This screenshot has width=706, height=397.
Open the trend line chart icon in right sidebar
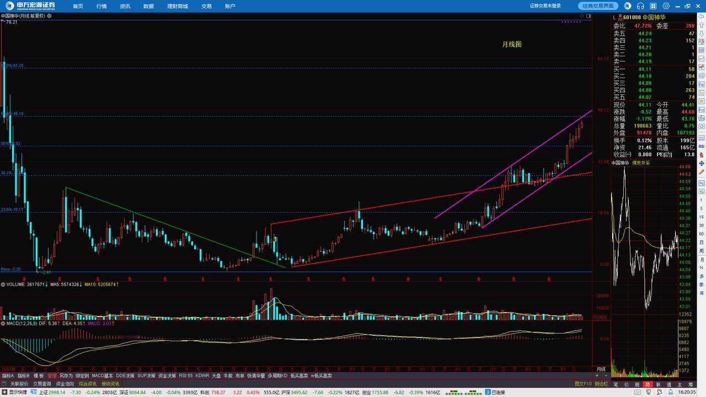click(701, 58)
